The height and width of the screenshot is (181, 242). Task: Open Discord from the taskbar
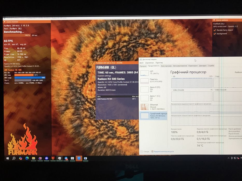[47, 158]
